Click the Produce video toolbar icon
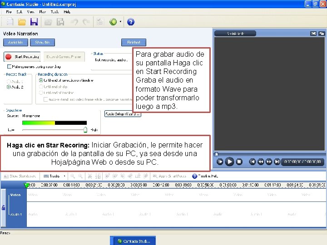Screen dimensions: 327x245 click(60, 22)
